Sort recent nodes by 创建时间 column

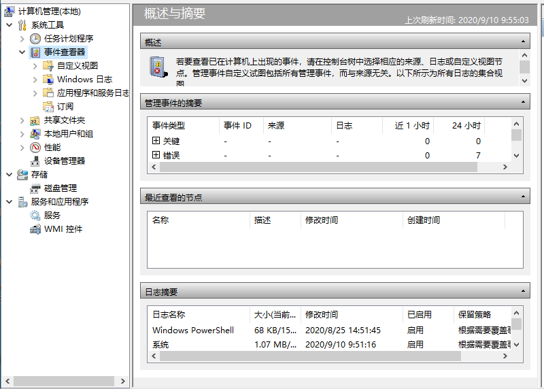tap(454, 220)
